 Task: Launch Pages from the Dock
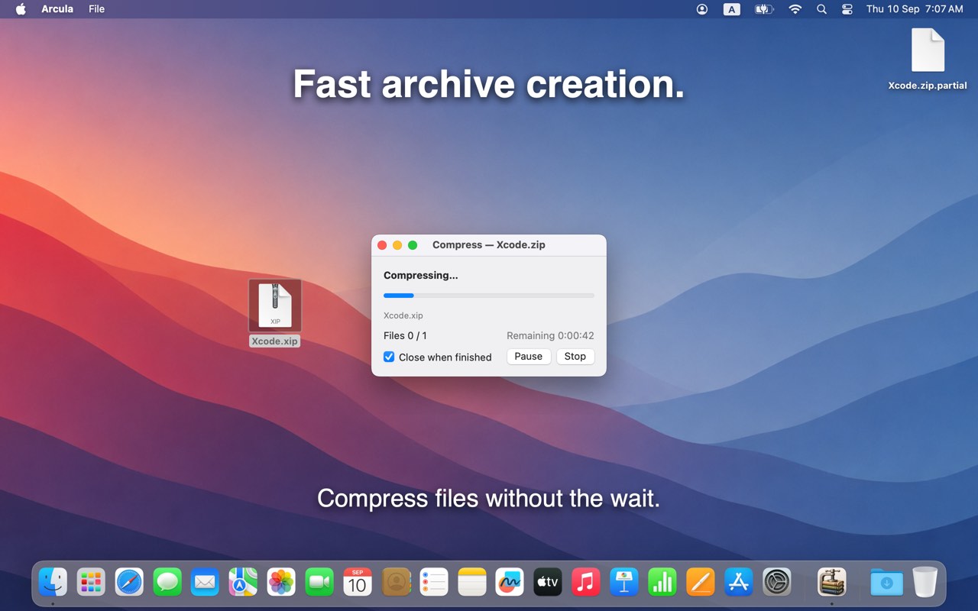tap(701, 583)
